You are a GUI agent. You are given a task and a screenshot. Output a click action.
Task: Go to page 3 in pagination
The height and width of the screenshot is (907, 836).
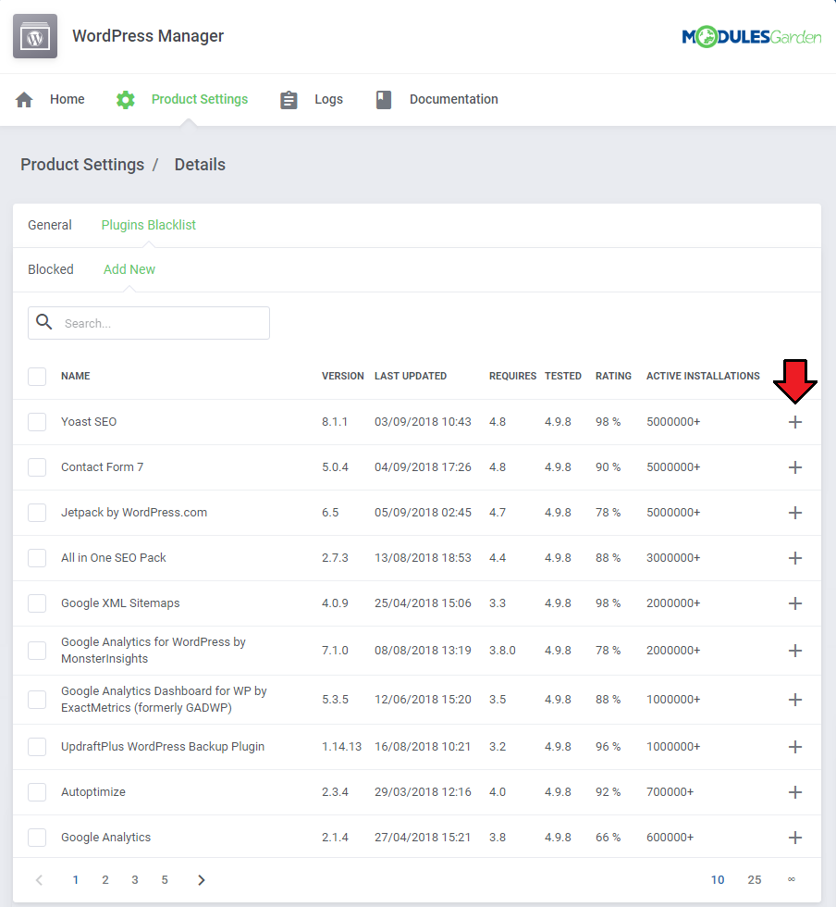click(135, 880)
